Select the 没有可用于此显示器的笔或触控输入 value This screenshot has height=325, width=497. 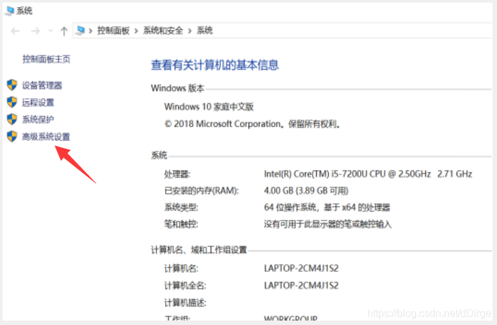(327, 224)
